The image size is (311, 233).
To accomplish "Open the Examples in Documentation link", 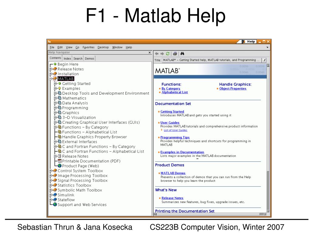I will pos(182,152).
